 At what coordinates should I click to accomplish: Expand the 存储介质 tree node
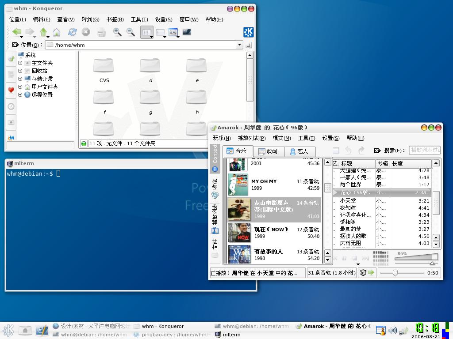point(20,79)
